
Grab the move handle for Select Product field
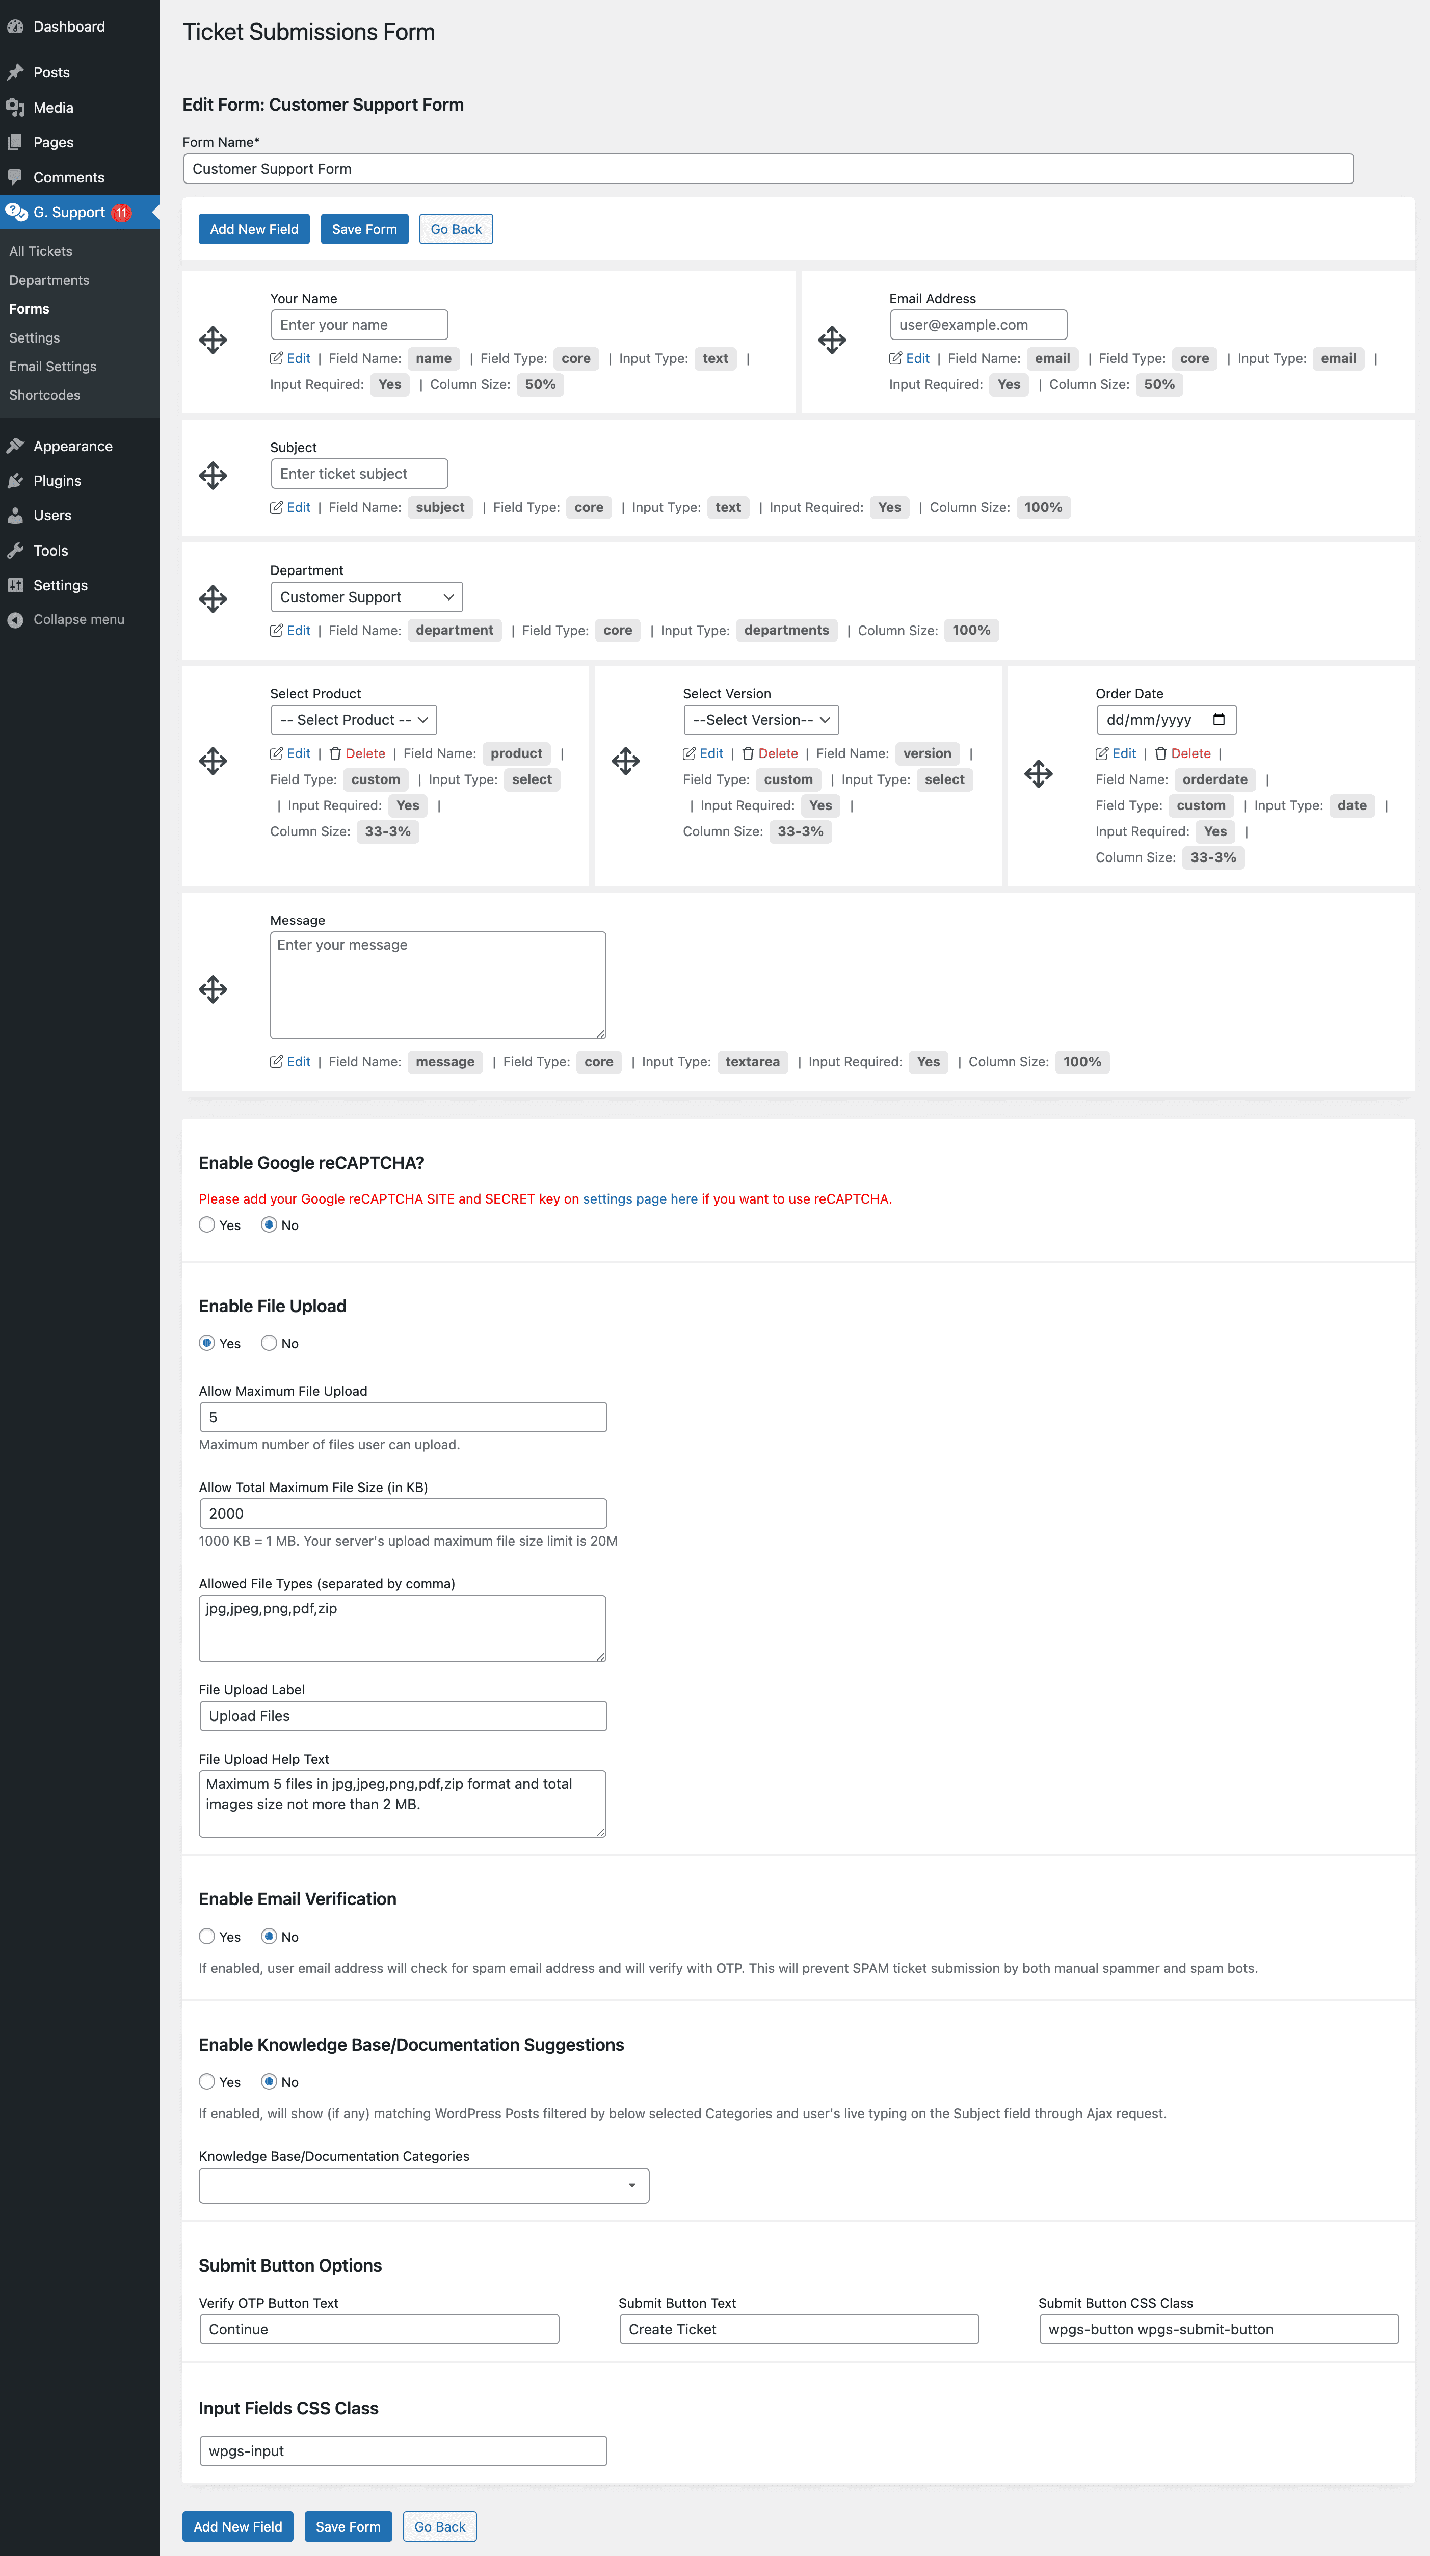pyautogui.click(x=213, y=761)
